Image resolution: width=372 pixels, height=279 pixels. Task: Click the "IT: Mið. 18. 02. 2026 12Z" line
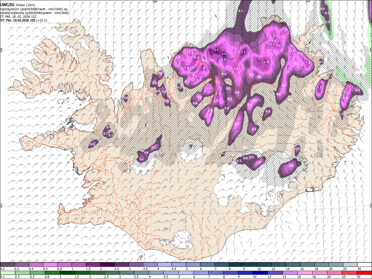pos(18,17)
